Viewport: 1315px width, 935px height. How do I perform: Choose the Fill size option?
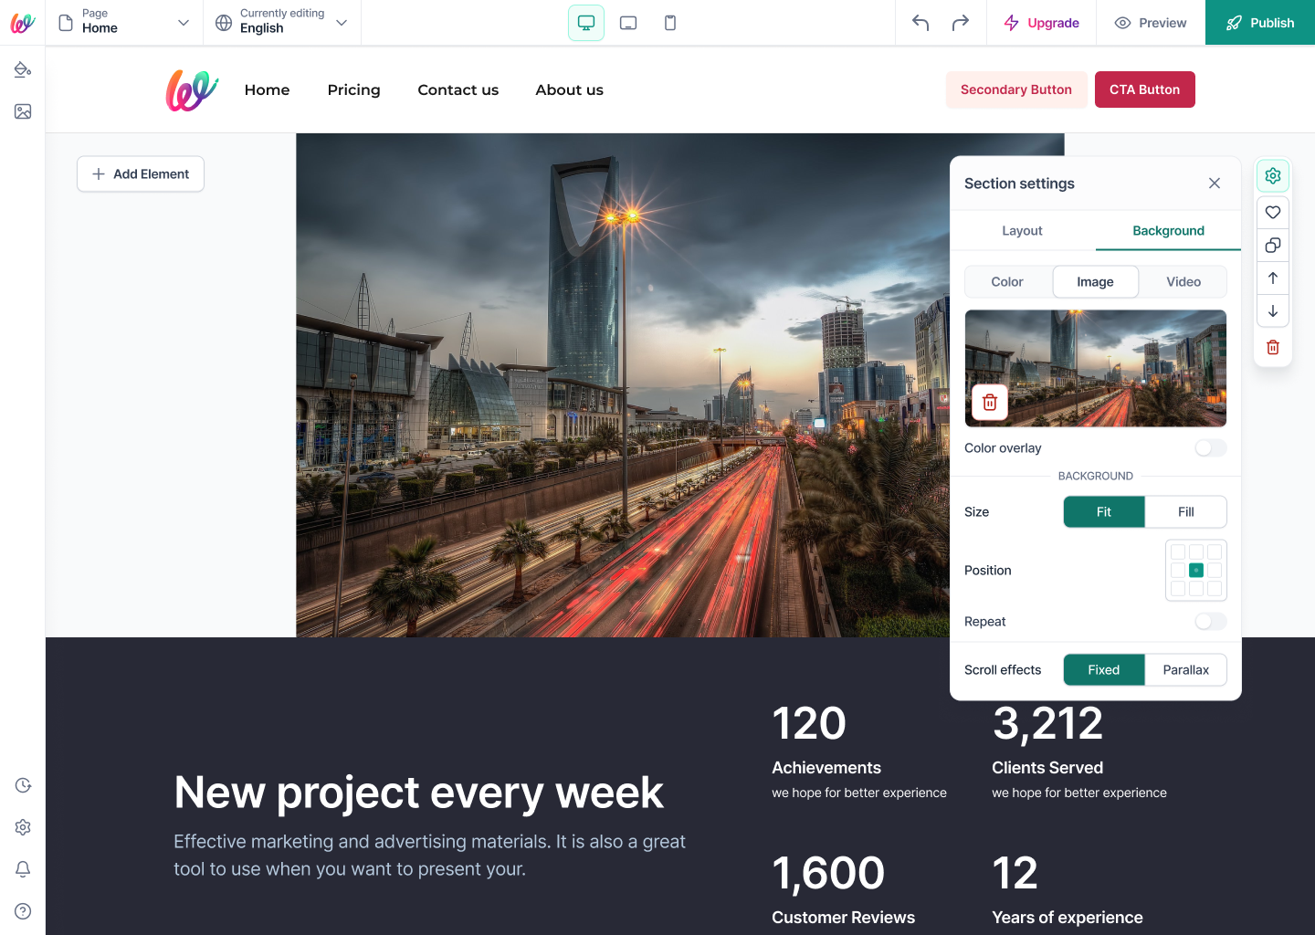[x=1185, y=512]
